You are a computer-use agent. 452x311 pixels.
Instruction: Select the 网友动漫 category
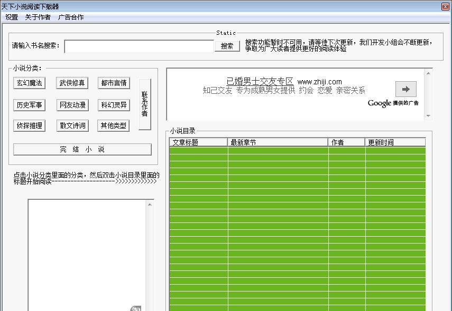pyautogui.click(x=72, y=105)
